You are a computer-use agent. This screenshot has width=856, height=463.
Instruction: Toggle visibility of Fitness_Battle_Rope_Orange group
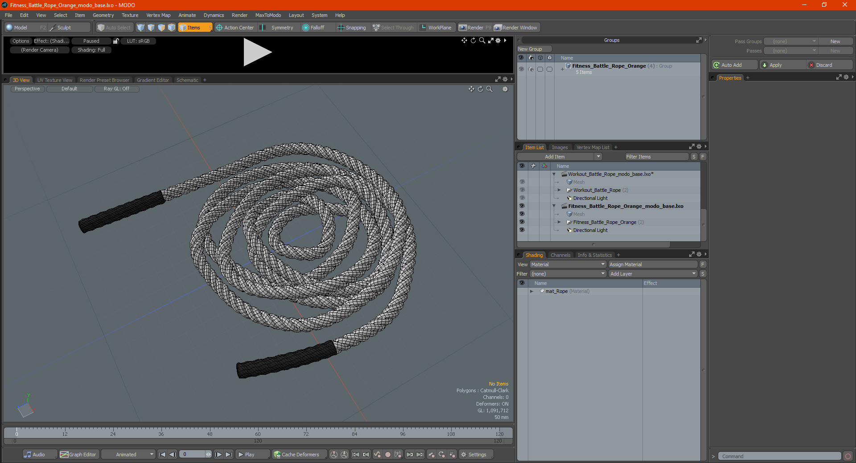pyautogui.click(x=521, y=69)
